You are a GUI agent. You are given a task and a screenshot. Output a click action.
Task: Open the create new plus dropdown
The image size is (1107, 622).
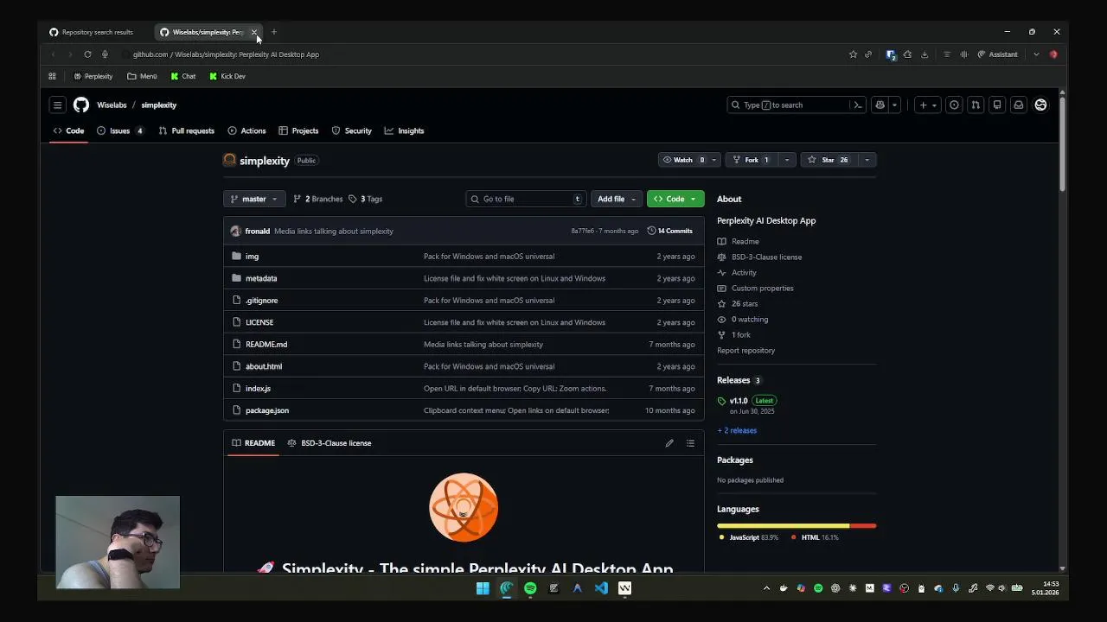click(x=927, y=105)
